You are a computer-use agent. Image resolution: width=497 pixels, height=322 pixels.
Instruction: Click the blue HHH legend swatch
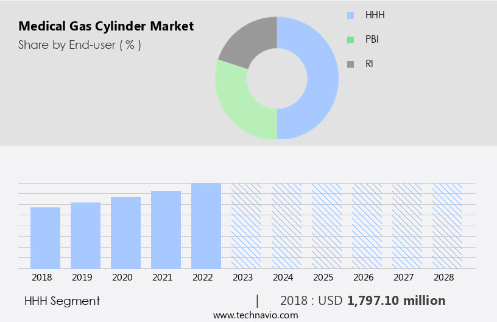pyautogui.click(x=350, y=15)
